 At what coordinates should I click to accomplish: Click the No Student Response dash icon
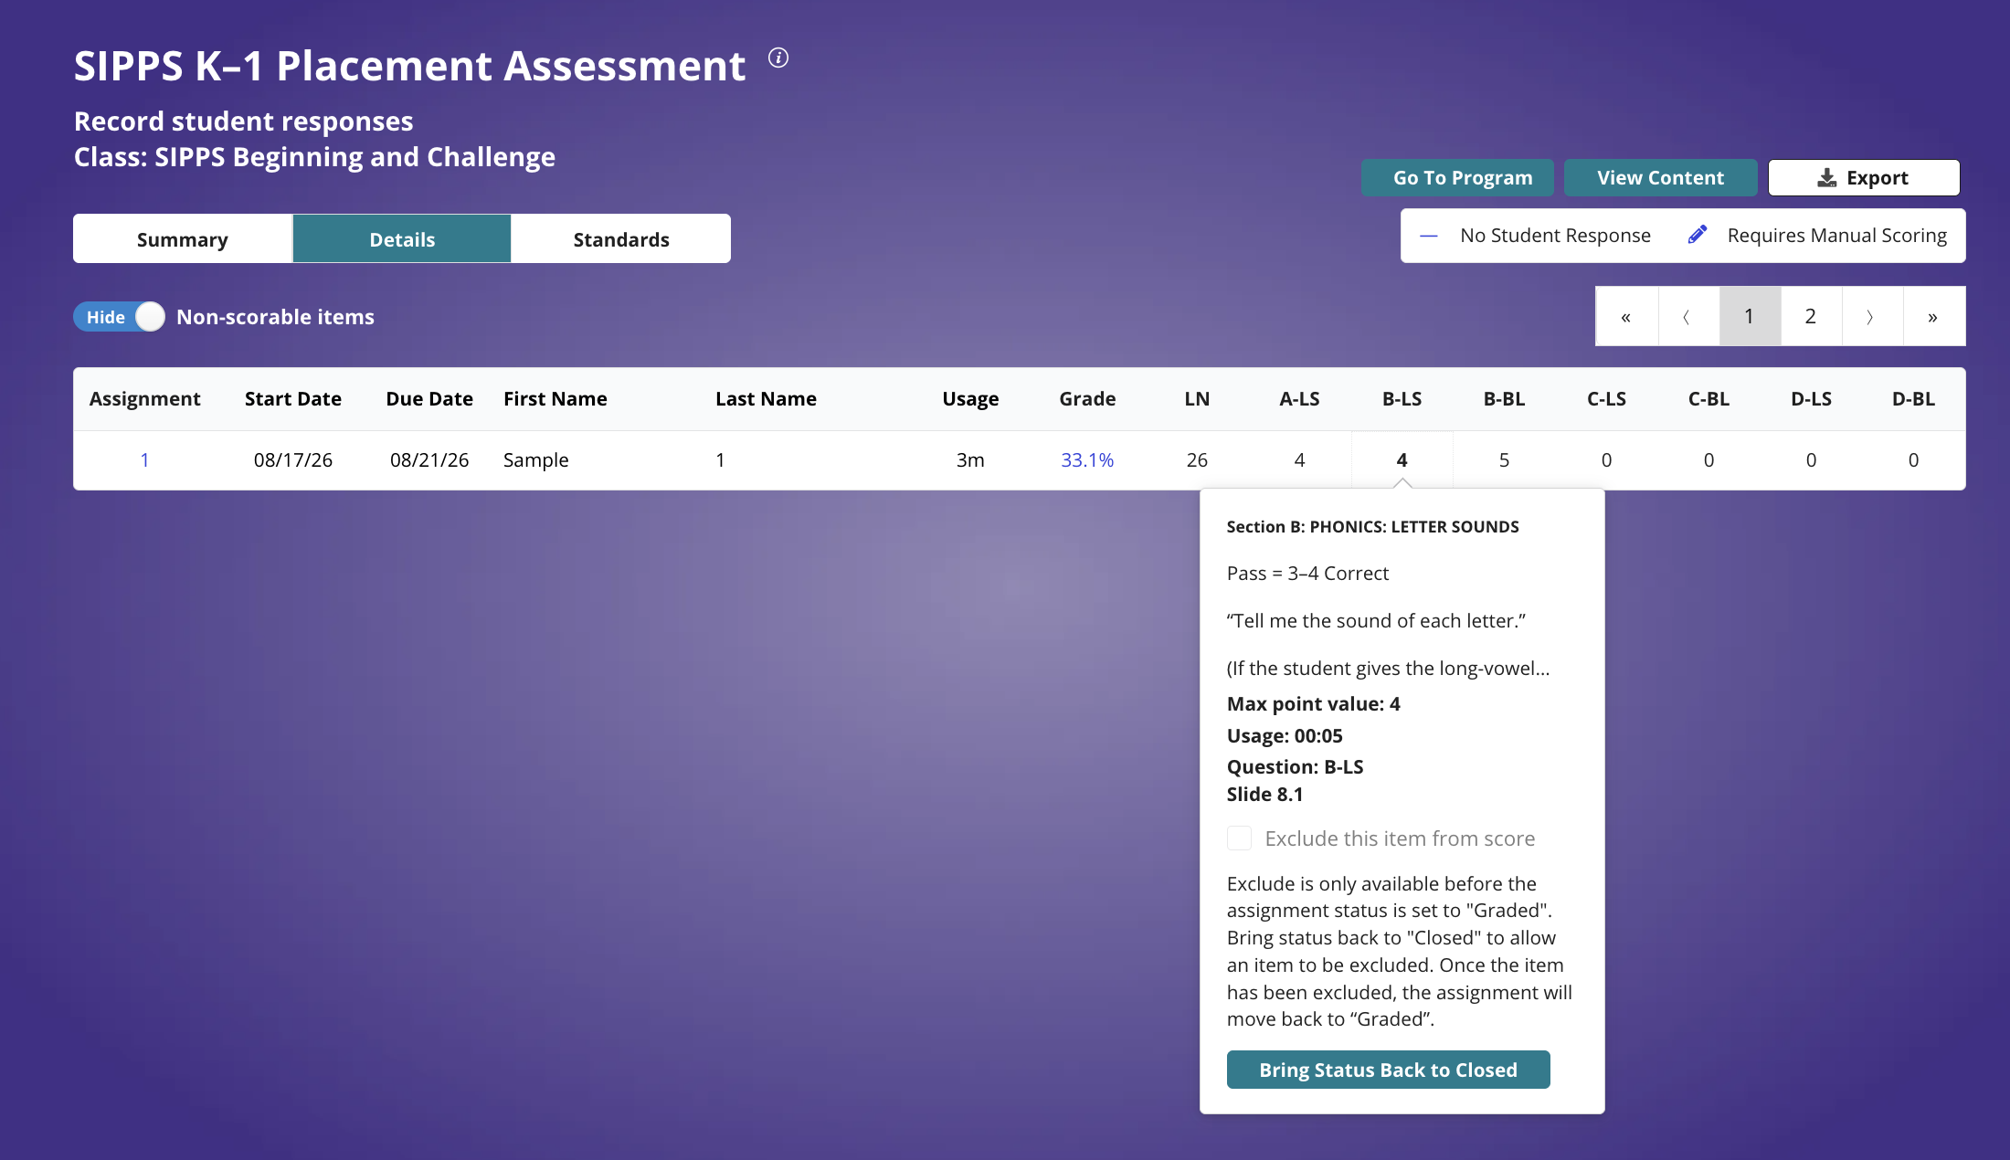[x=1429, y=236]
